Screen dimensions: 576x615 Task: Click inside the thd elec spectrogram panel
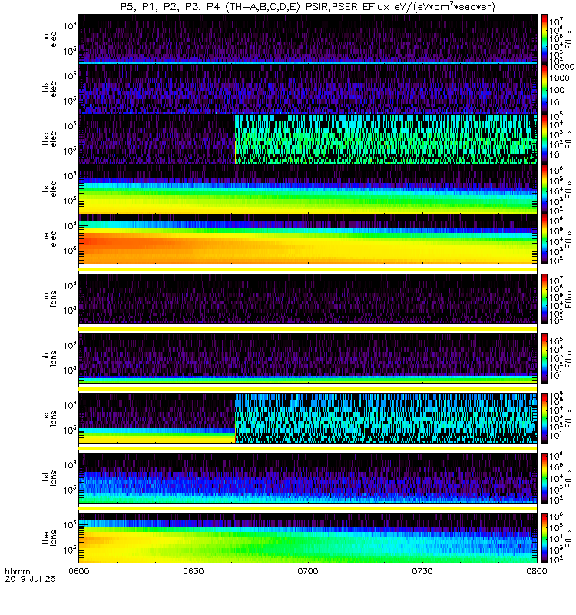pyautogui.click(x=308, y=188)
